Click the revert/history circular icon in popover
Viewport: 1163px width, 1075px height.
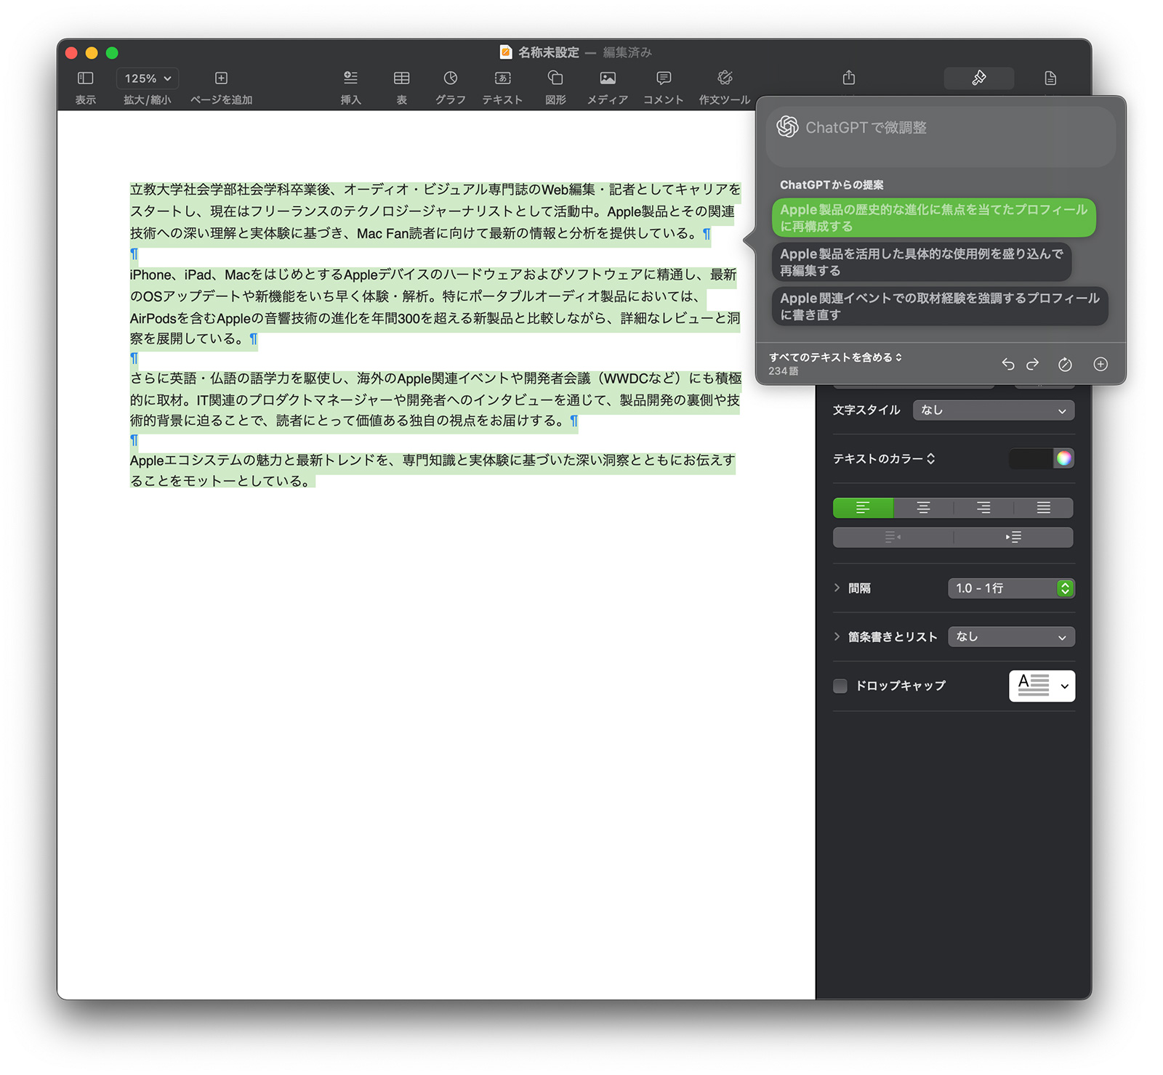pyautogui.click(x=1065, y=364)
